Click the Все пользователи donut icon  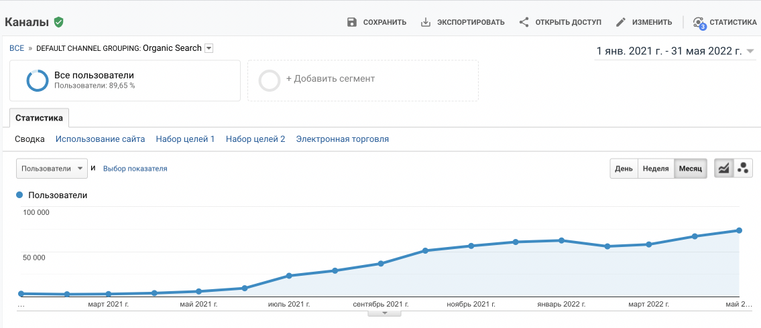click(38, 80)
